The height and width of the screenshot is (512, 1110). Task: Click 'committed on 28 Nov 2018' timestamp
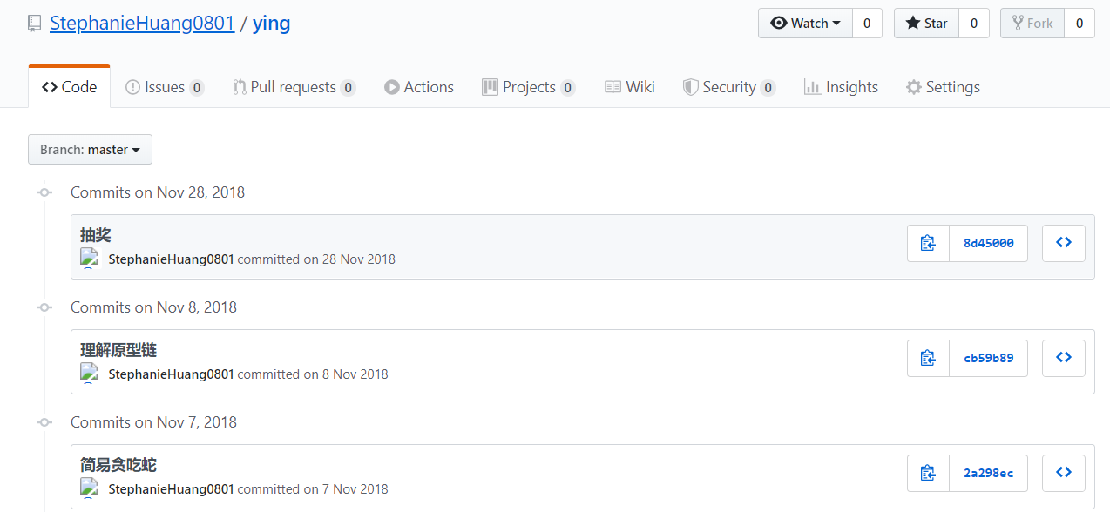click(316, 259)
